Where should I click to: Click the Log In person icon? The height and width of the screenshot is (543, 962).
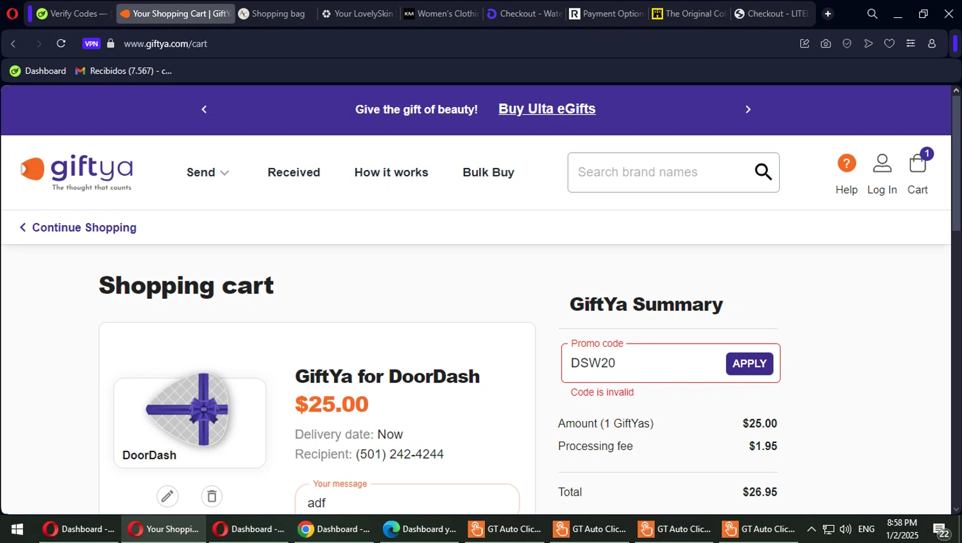(x=882, y=163)
